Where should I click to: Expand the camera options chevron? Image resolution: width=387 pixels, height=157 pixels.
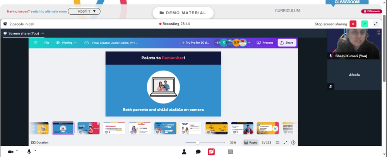[17, 150]
